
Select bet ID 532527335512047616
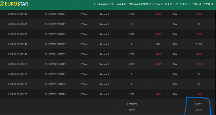(55, 84)
